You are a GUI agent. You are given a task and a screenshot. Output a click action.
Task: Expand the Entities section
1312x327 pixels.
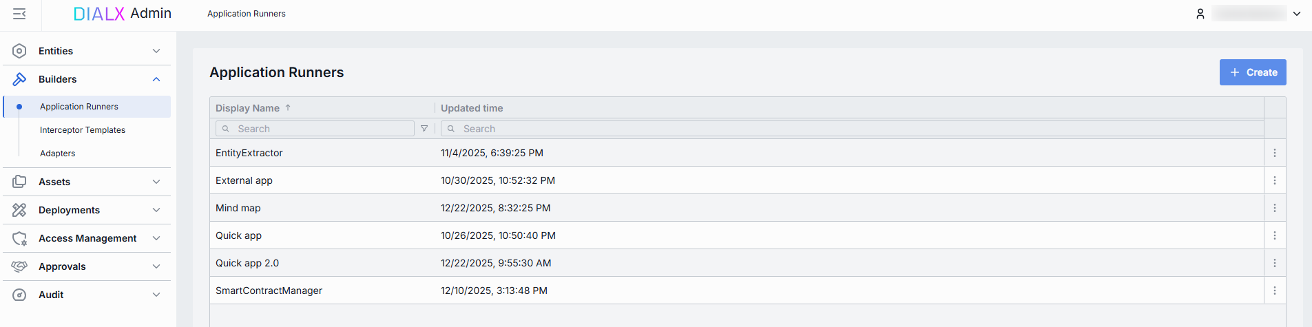[156, 51]
